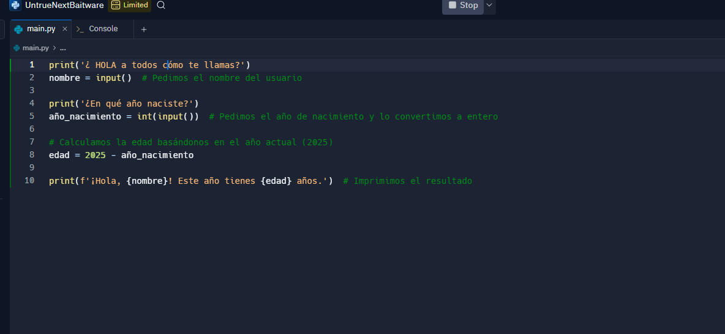Click the number 2025 on line 8
The width and height of the screenshot is (725, 334).
click(x=96, y=155)
